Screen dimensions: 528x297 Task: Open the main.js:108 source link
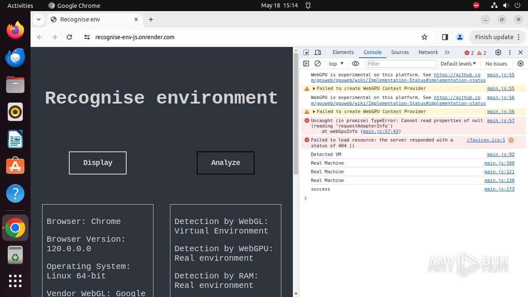coord(499,163)
